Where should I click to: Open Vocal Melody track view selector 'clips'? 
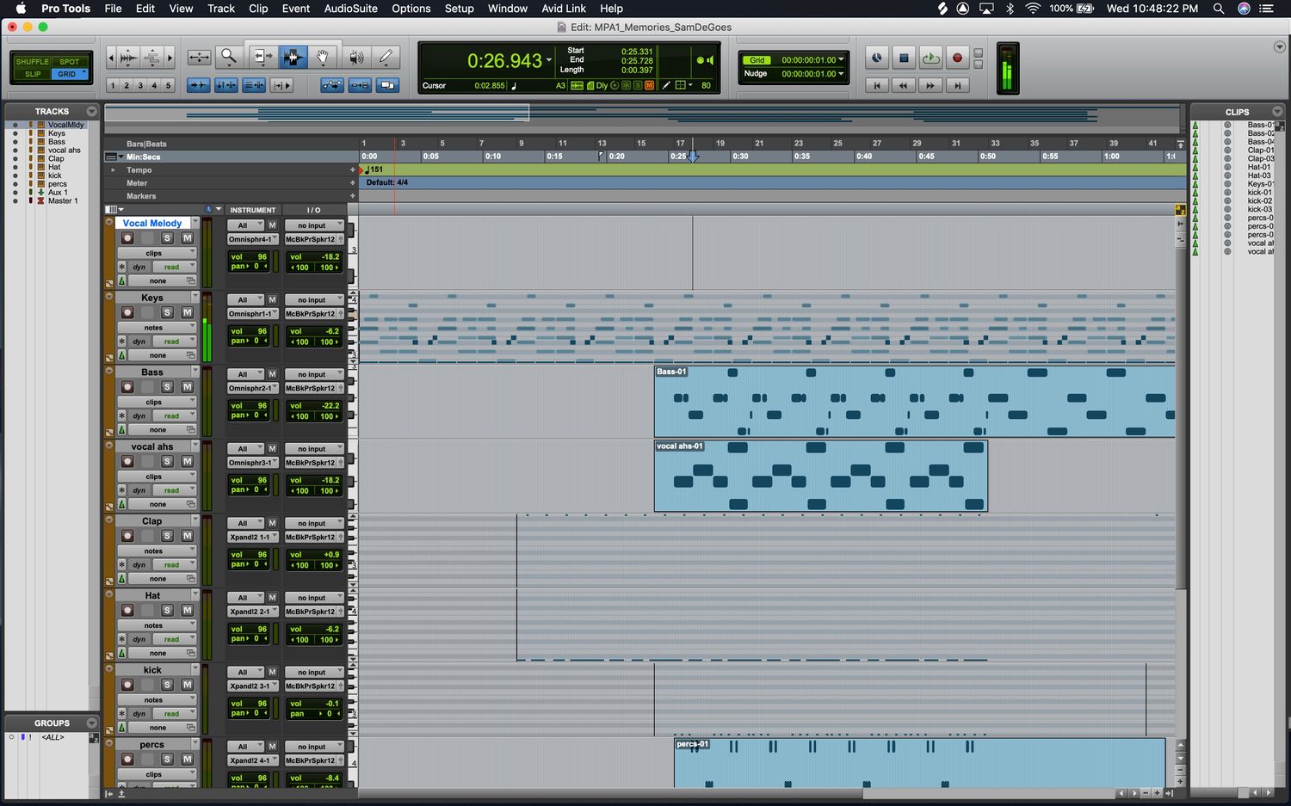click(158, 253)
